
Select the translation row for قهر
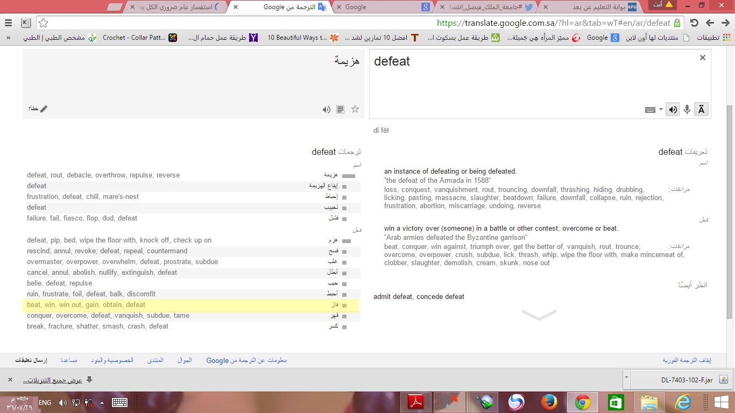pyautogui.click(x=191, y=316)
